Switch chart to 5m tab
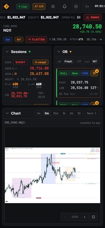 tap(47, 113)
